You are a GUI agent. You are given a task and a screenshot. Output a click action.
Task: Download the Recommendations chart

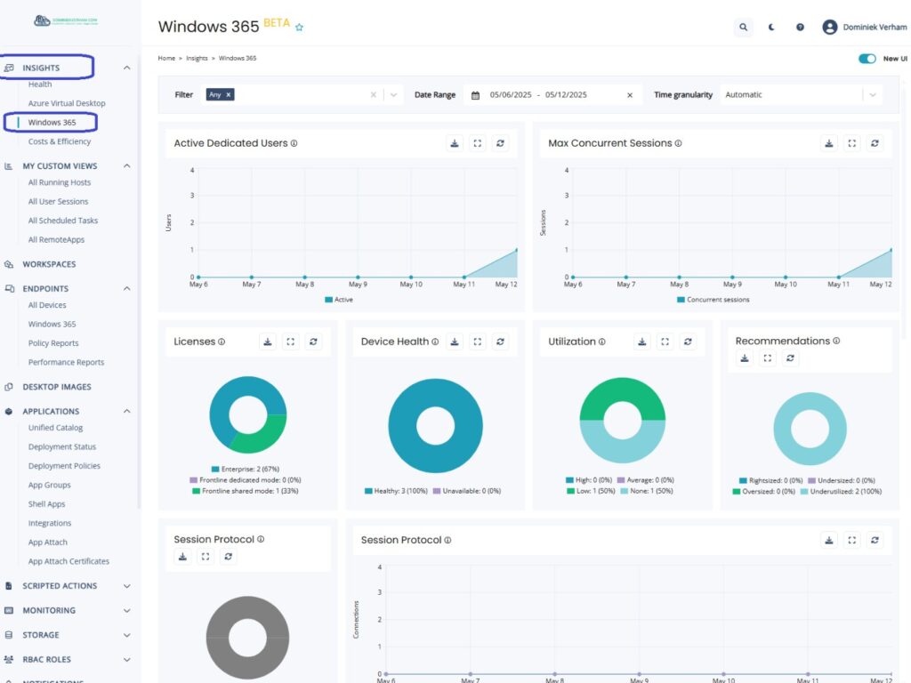coord(745,358)
